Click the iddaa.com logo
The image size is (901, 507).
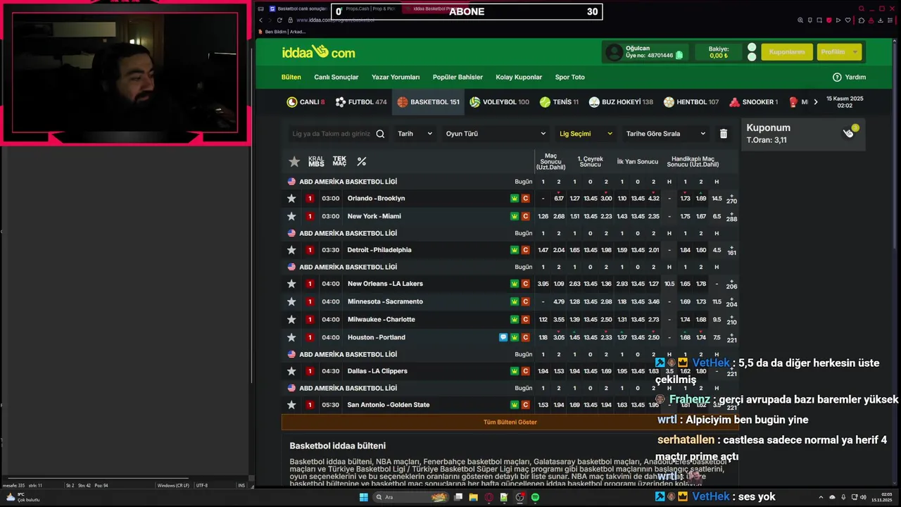pos(318,52)
